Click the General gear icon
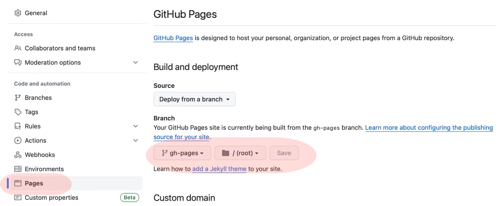The height and width of the screenshot is (206, 504). [x=18, y=13]
